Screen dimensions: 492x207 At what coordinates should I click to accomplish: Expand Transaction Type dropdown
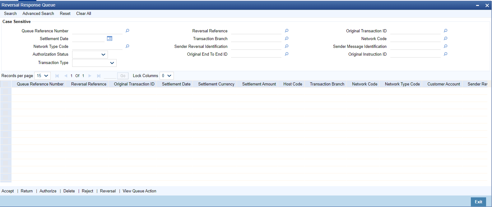click(x=94, y=63)
